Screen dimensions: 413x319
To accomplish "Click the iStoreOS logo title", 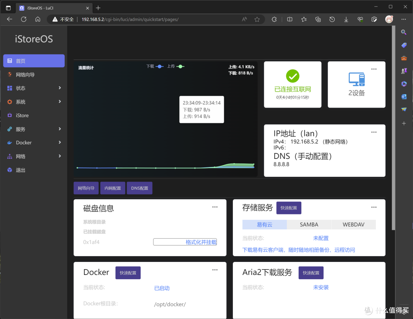I will 34,39.
